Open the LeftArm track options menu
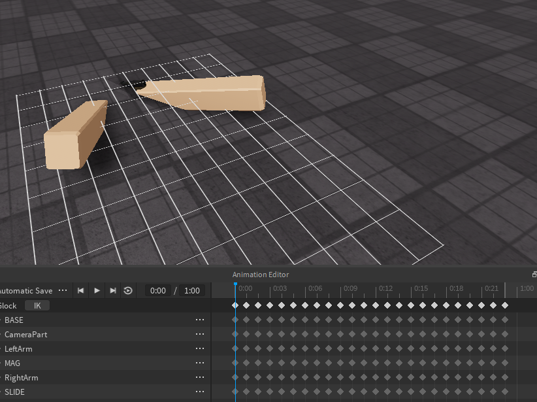Image resolution: width=537 pixels, height=402 pixels. point(199,348)
